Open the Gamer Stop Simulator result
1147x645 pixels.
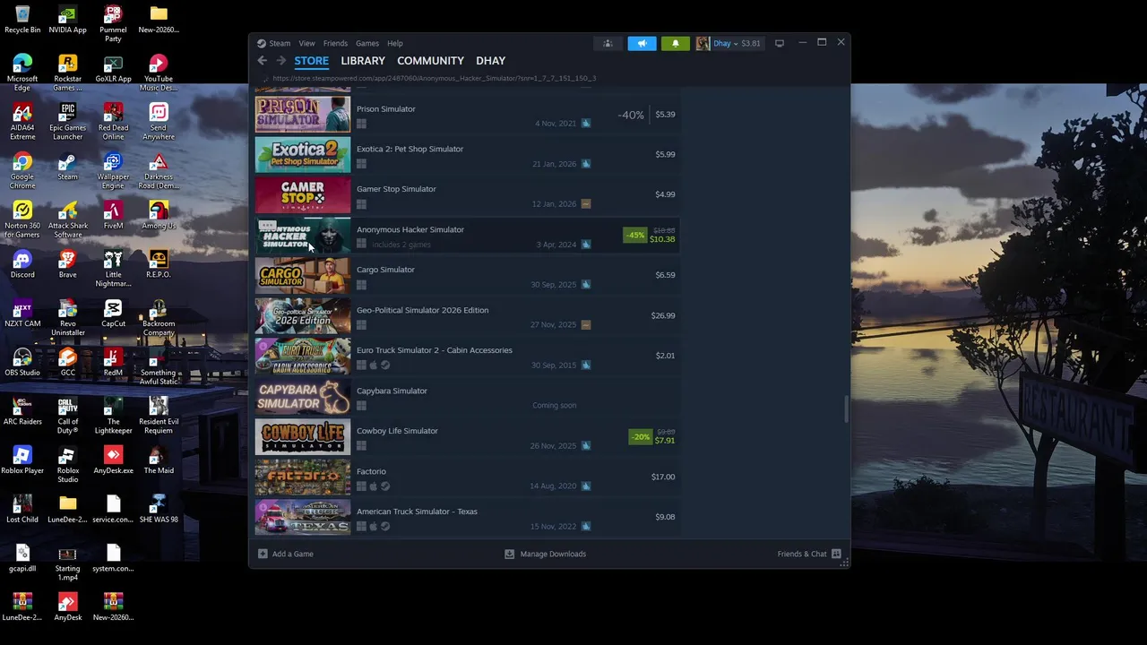467,195
